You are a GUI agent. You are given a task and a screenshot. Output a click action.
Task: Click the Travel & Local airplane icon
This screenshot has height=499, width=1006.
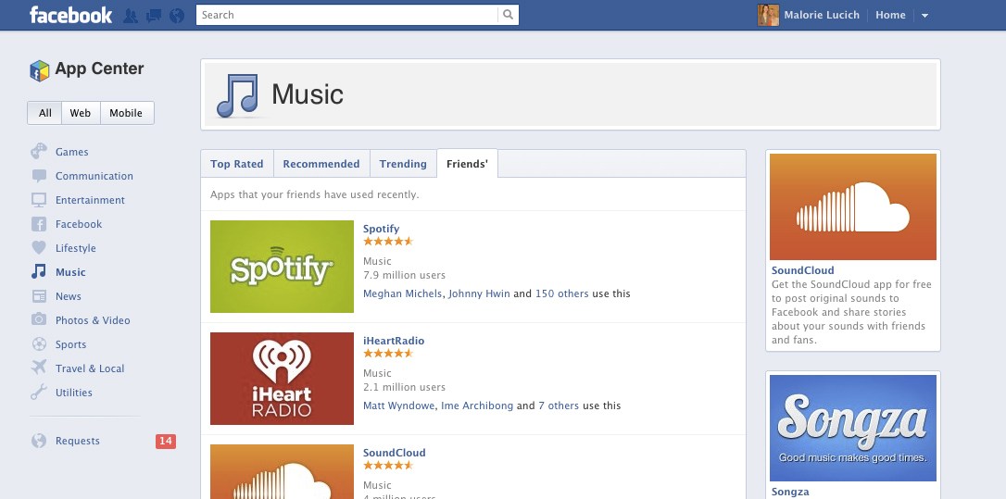[x=39, y=368]
